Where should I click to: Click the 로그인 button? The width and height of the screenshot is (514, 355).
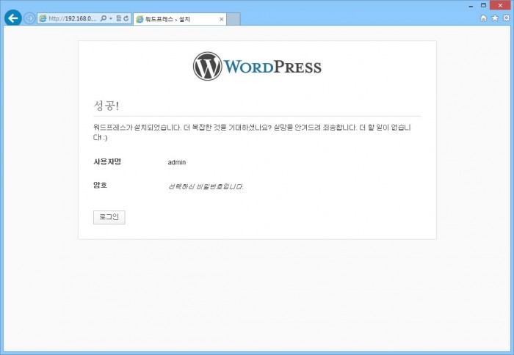[109, 217]
